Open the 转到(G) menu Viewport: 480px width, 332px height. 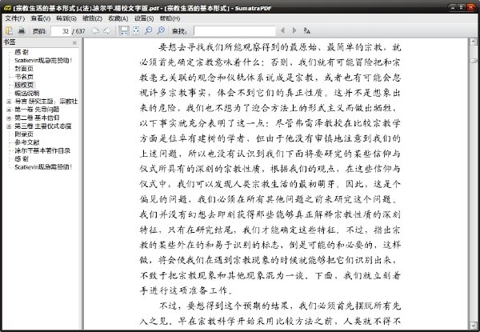coord(66,18)
